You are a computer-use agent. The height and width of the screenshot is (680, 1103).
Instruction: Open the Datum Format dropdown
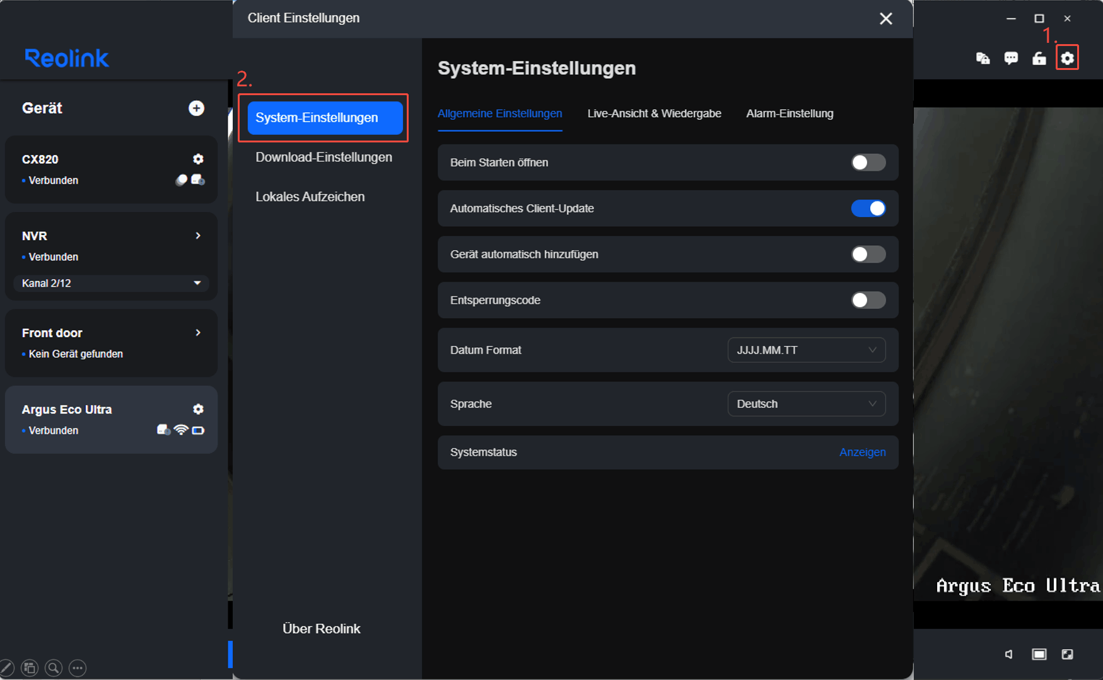click(806, 350)
